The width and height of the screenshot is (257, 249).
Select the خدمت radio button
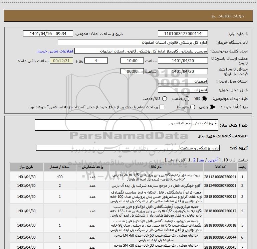(x=187, y=99)
